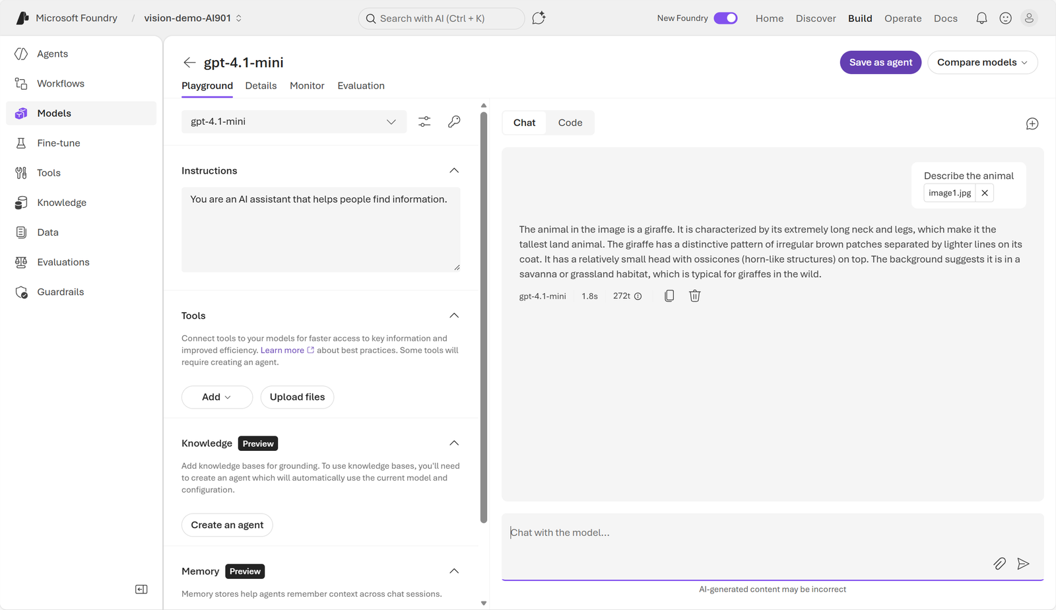Click the Save as agent button

(880, 63)
